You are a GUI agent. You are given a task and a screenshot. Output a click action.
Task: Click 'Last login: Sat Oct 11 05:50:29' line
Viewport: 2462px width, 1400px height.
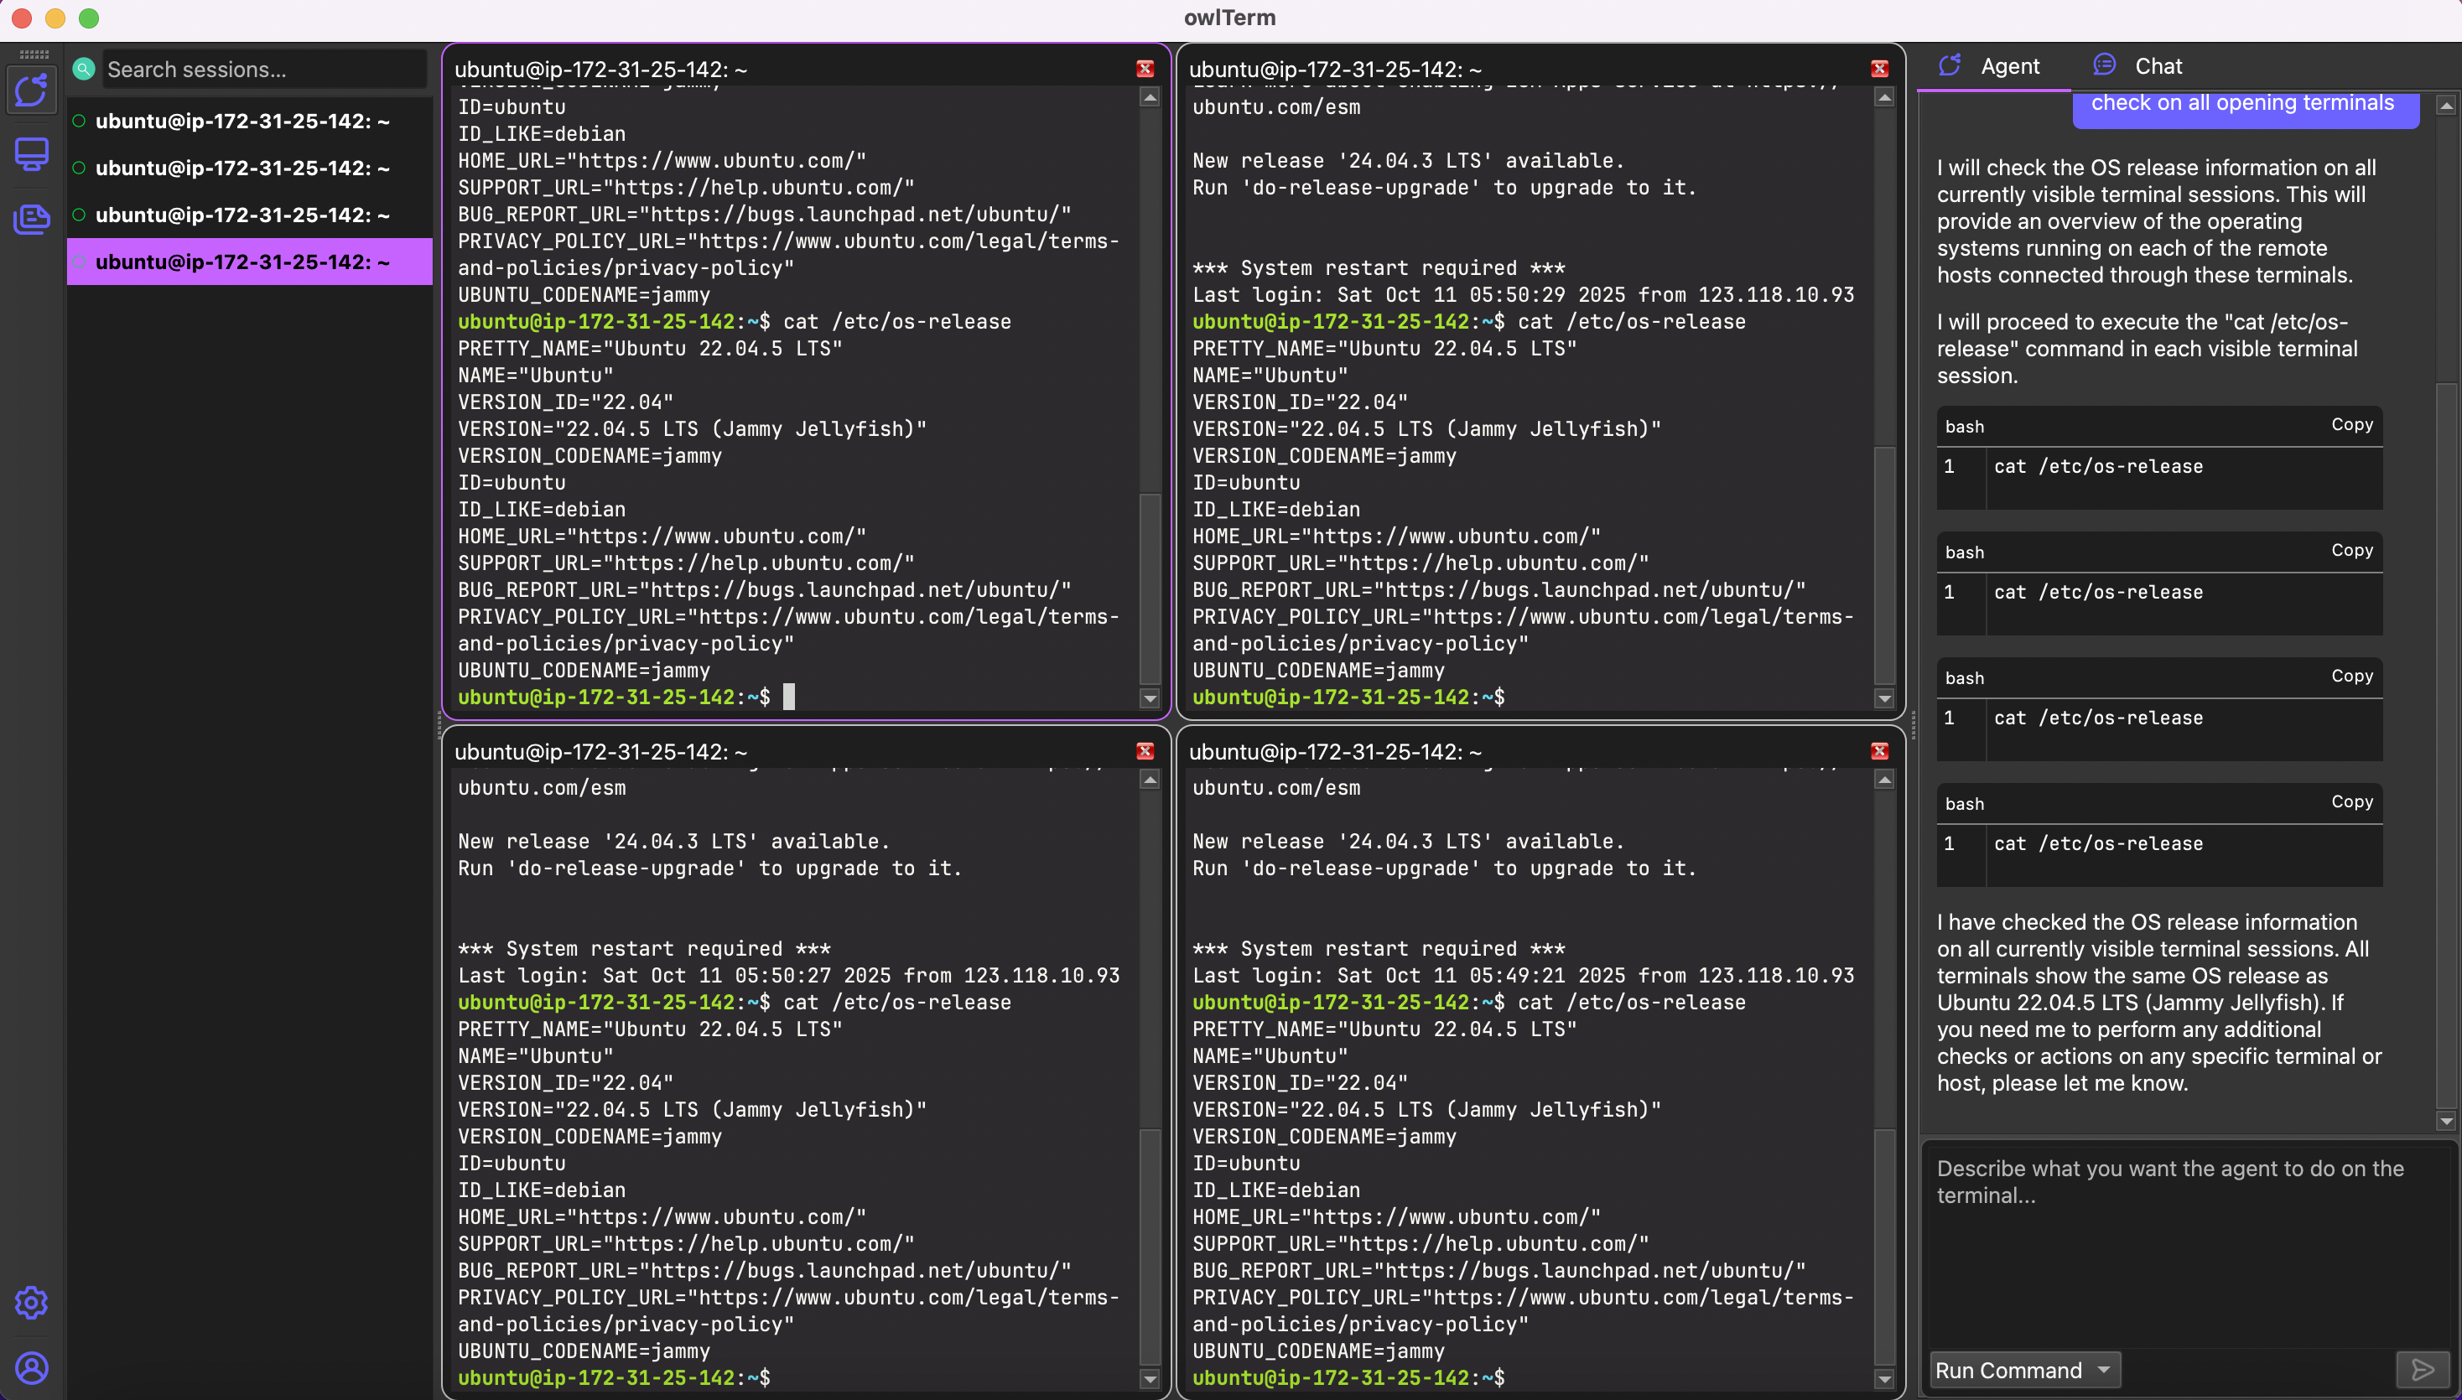[1524, 295]
